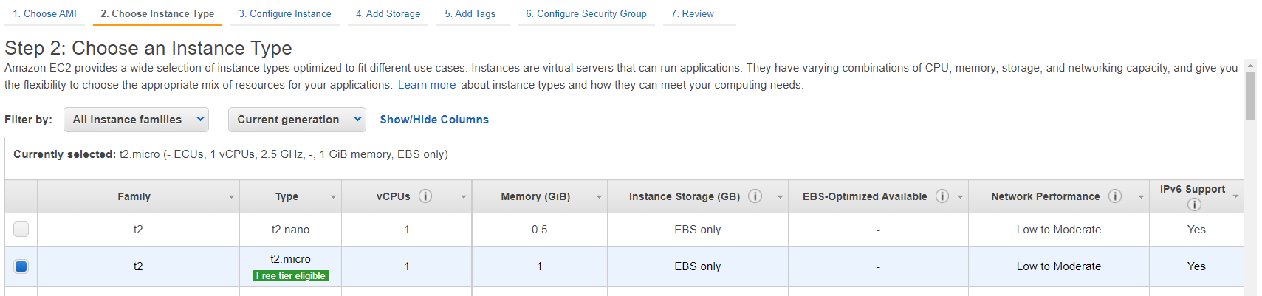Expand the Memory (GiB) column arrow
The width and height of the screenshot is (1262, 296).
(x=599, y=197)
